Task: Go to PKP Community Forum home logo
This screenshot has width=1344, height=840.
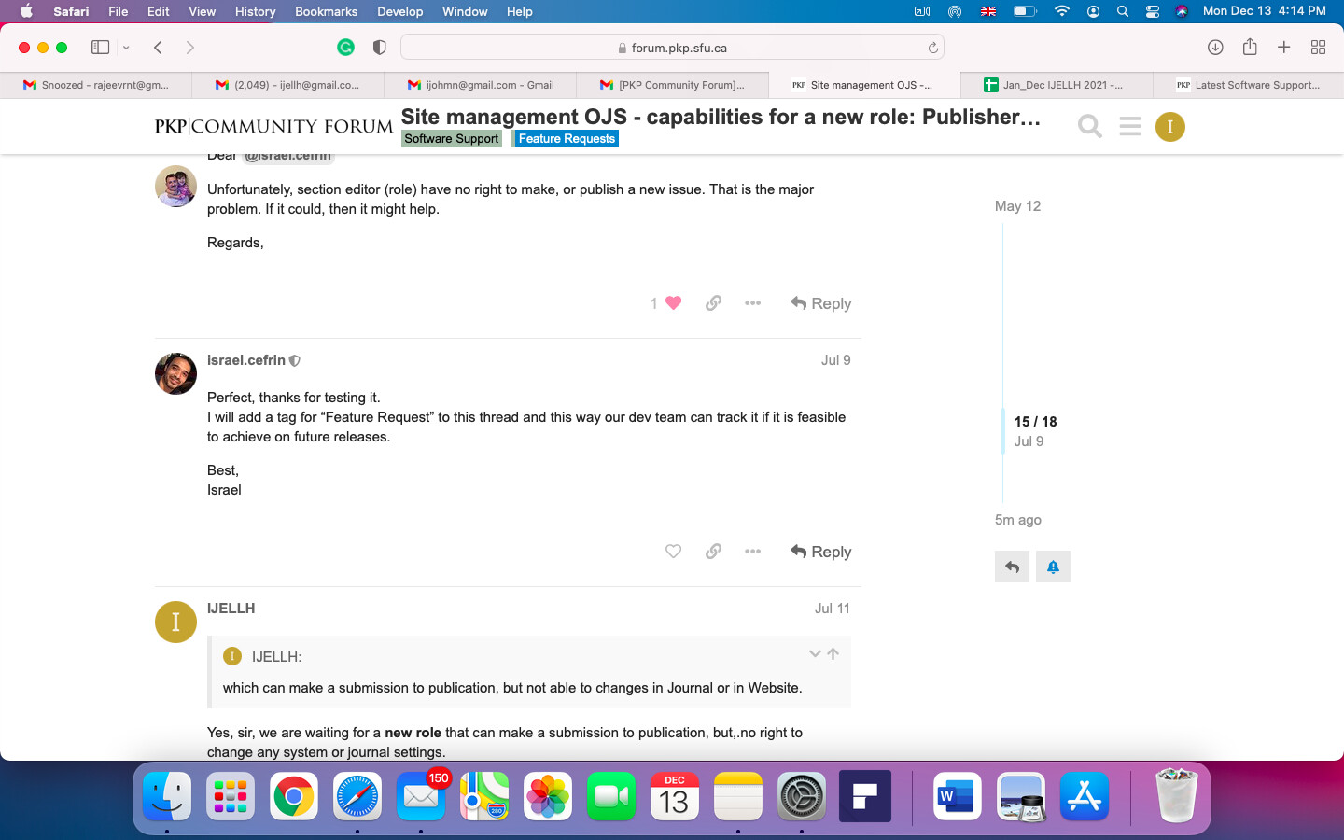Action: pos(273,126)
